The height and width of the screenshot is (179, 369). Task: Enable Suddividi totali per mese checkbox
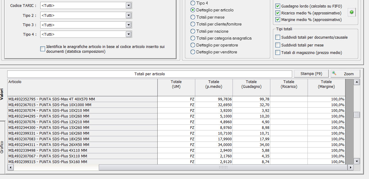pyautogui.click(x=278, y=45)
